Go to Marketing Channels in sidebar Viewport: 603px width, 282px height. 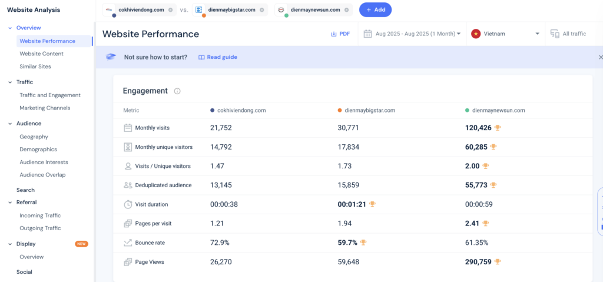pyautogui.click(x=45, y=108)
